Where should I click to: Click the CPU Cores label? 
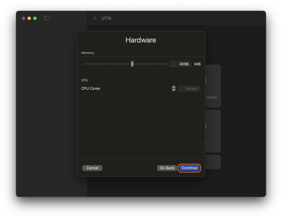coord(90,88)
